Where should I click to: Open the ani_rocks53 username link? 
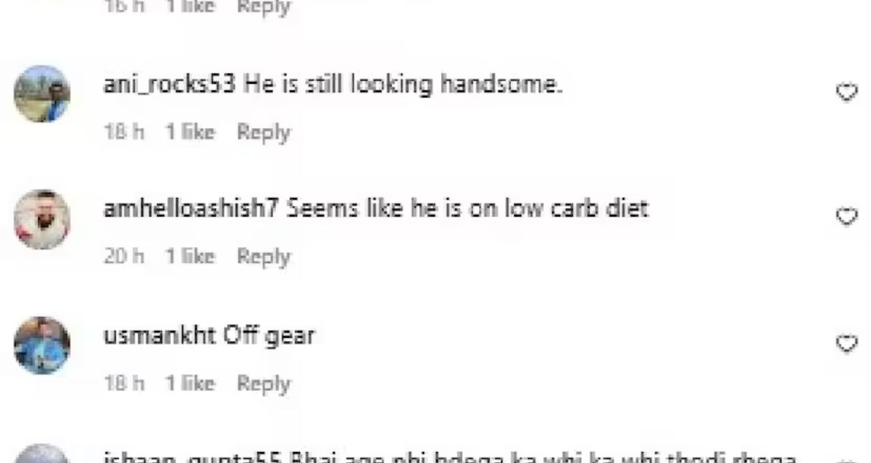[169, 85]
